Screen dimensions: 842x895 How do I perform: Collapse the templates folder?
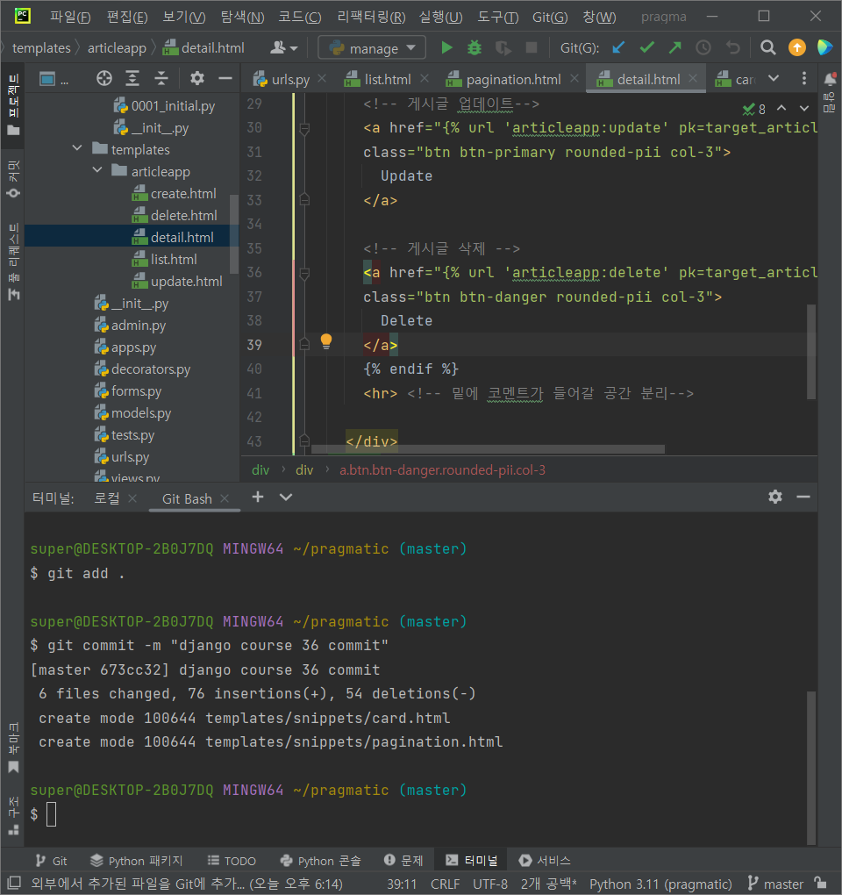[x=77, y=149]
